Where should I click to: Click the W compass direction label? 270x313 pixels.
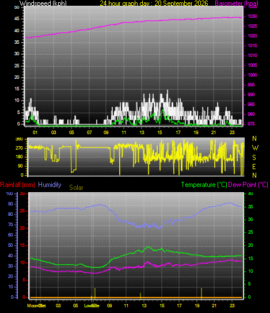click(255, 148)
